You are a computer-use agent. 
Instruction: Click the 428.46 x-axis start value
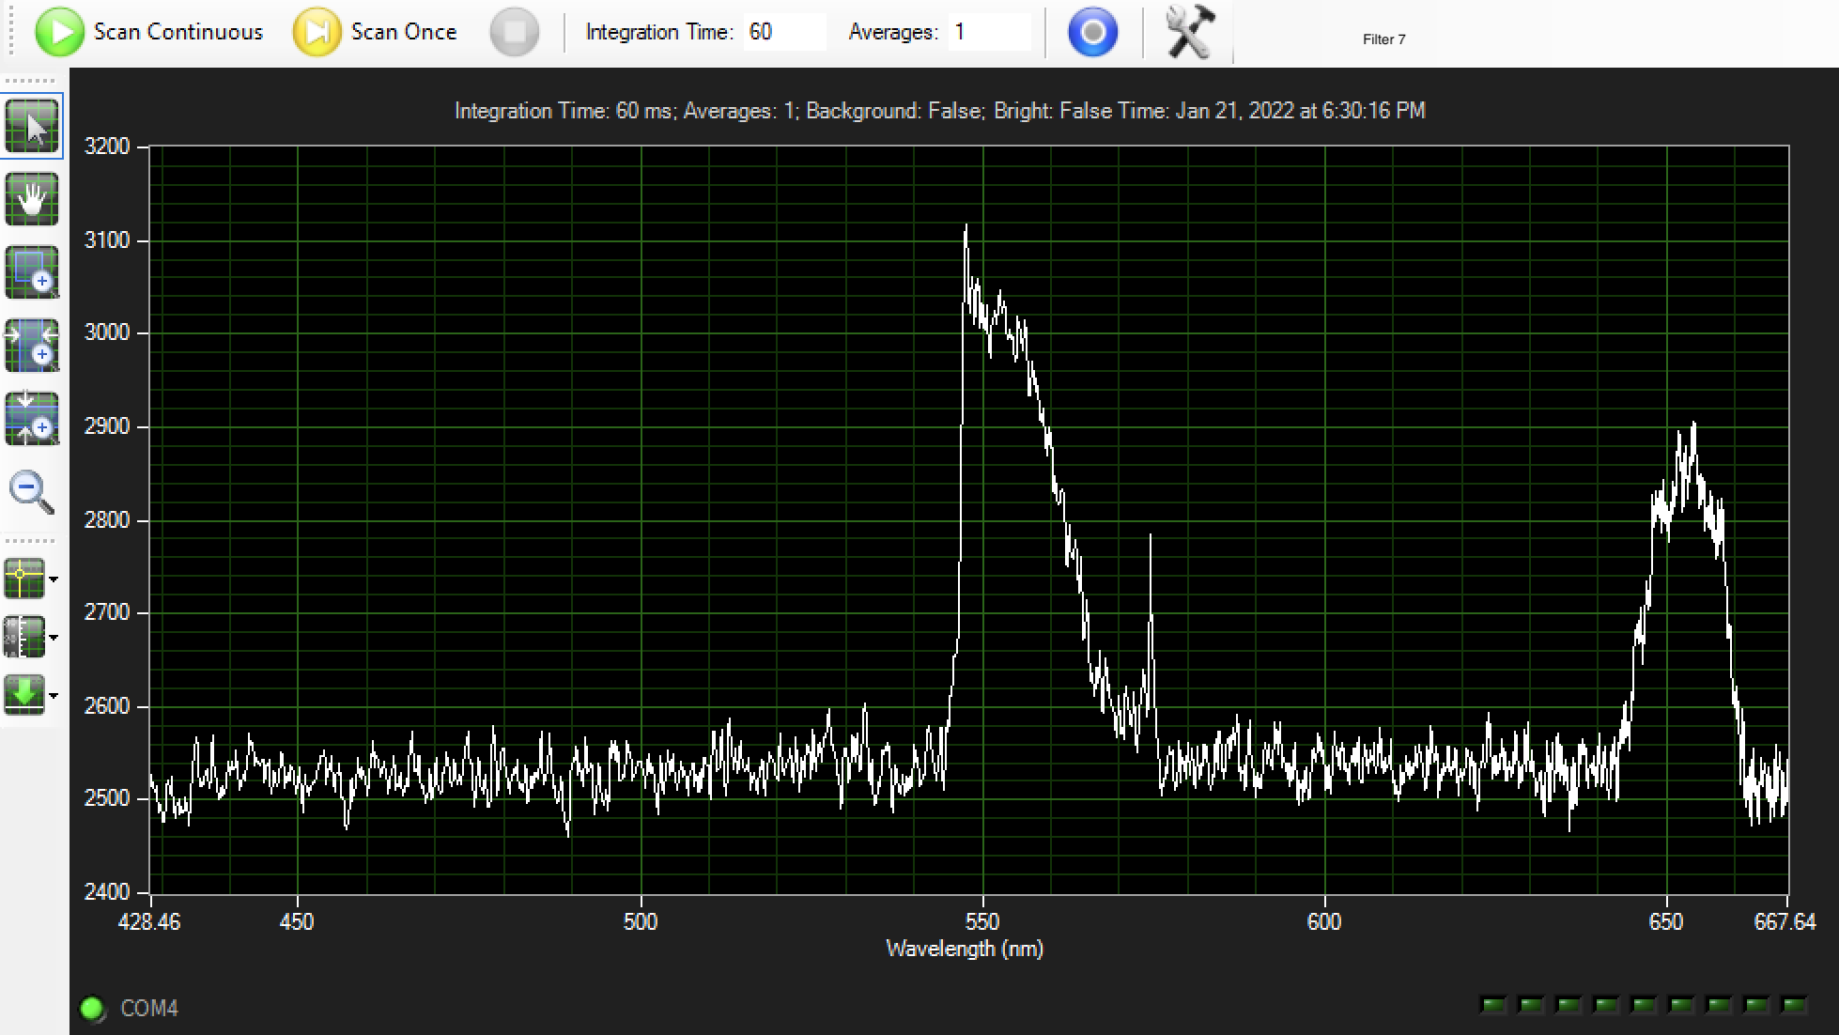[149, 922]
